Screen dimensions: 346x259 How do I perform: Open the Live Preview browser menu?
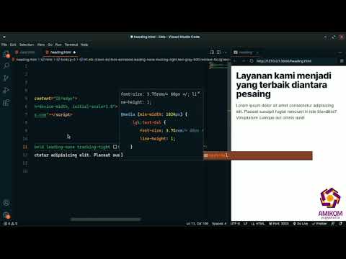342,61
